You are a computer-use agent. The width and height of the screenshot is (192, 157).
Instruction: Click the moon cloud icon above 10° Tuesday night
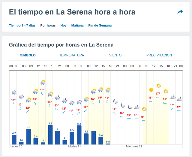coord(123,105)
